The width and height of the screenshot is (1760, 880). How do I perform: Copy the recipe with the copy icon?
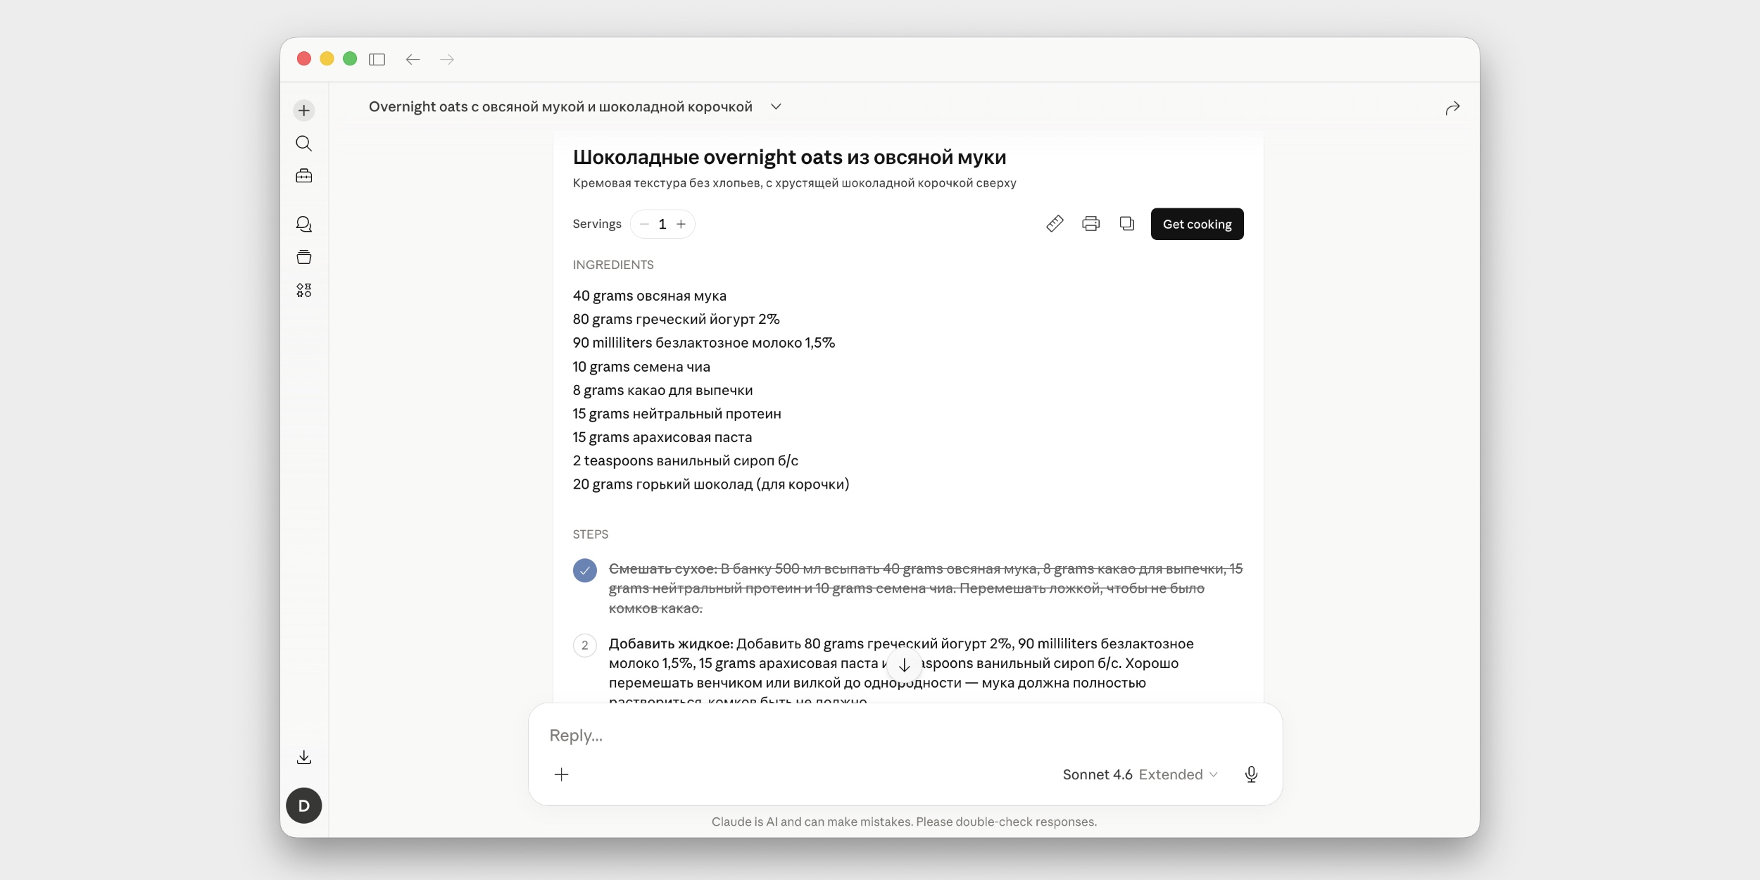pos(1126,223)
